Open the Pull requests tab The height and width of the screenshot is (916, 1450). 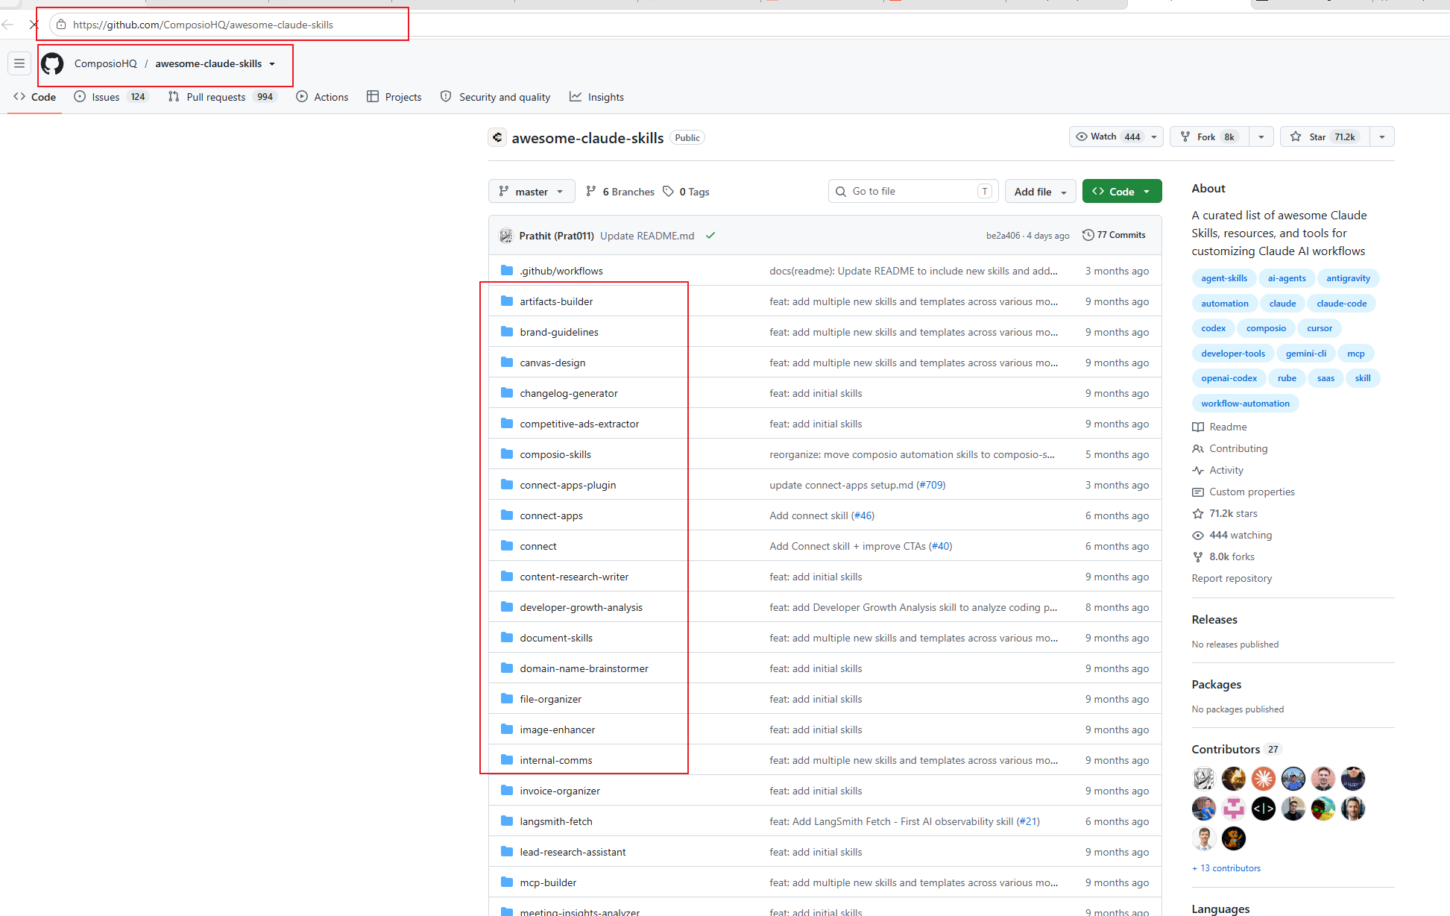point(222,97)
